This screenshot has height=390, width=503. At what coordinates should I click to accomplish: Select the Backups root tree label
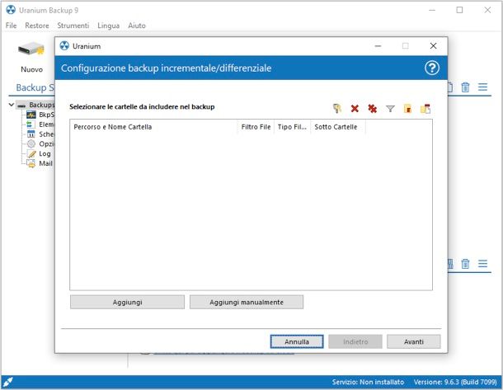pyautogui.click(x=42, y=105)
